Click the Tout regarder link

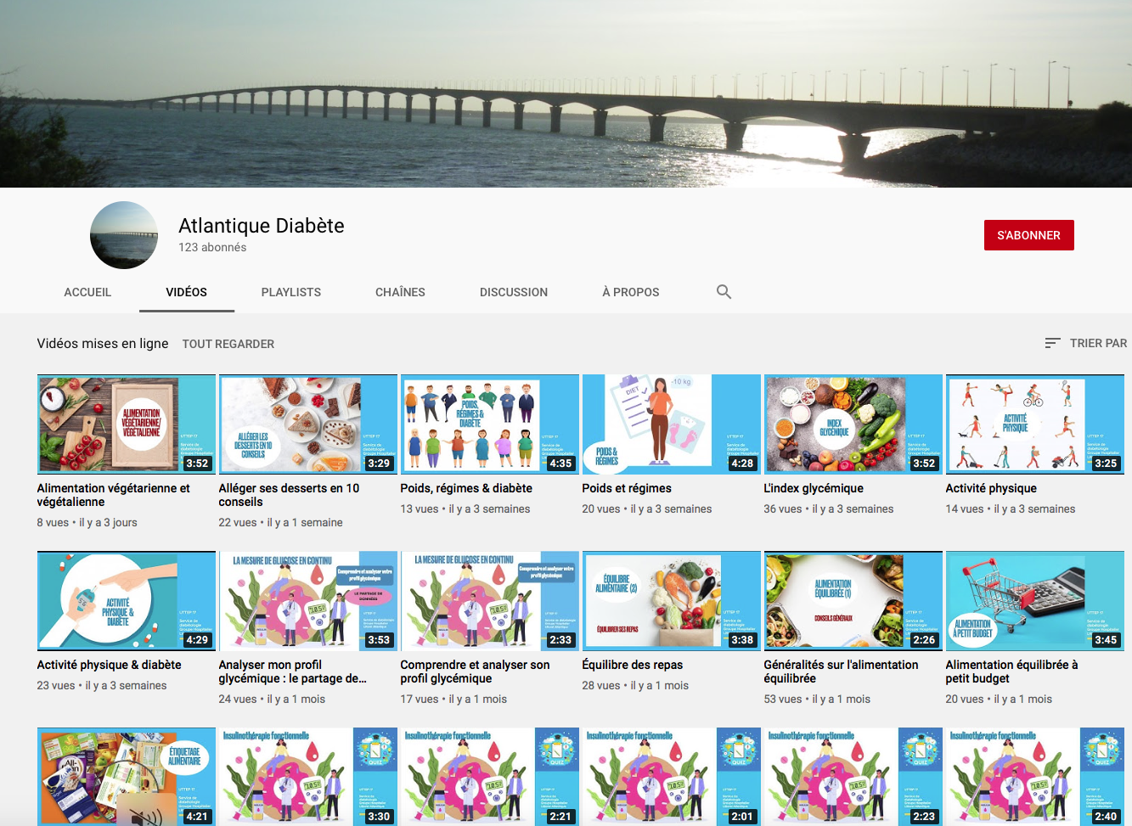[228, 344]
